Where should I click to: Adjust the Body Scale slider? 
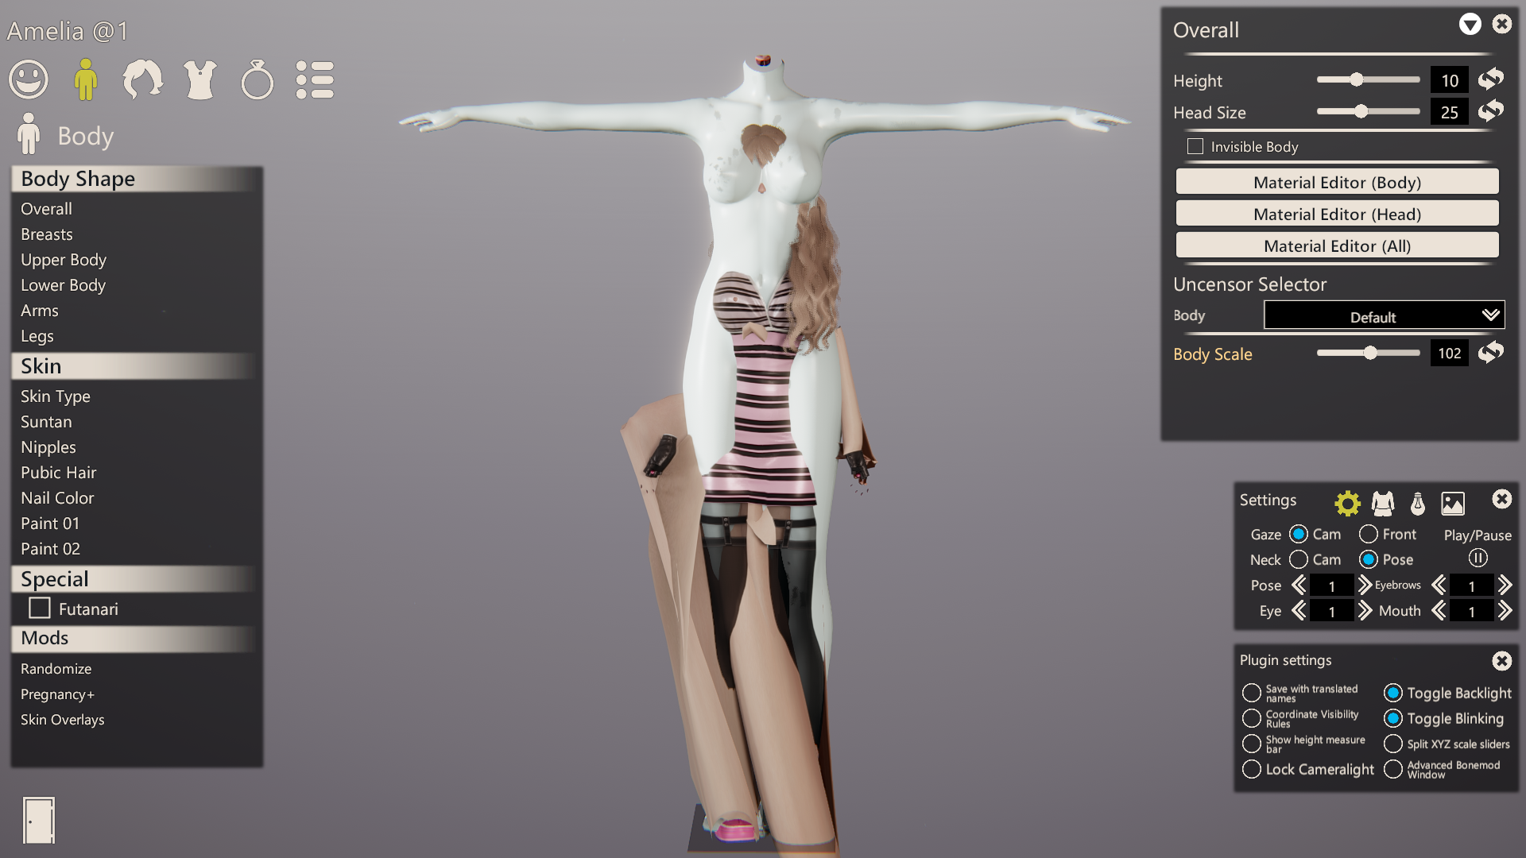click(1368, 353)
